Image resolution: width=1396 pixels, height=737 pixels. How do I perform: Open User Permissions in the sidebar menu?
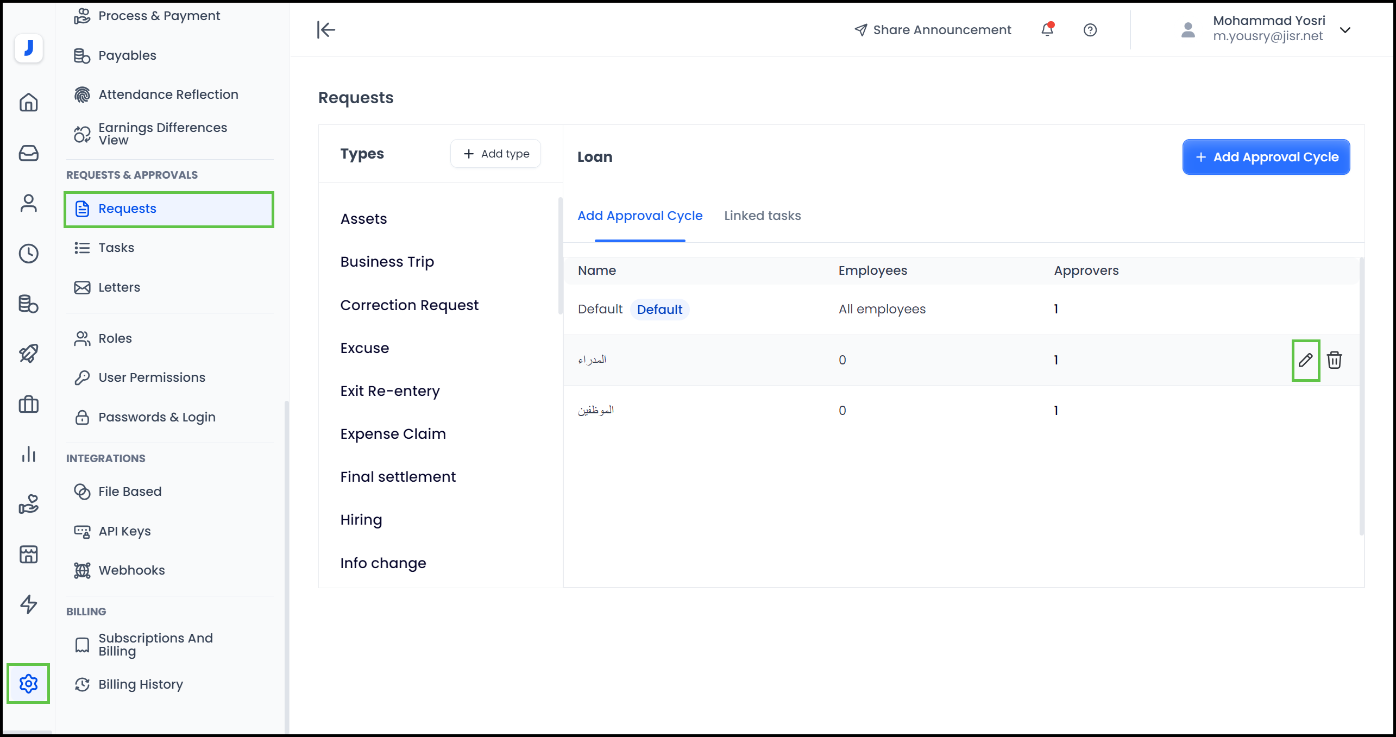(152, 377)
